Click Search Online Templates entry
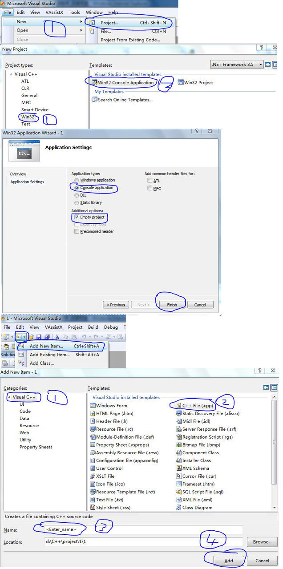 (122, 100)
